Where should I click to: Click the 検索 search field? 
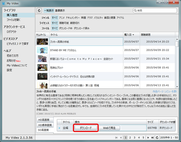pyautogui.click(x=155, y=11)
